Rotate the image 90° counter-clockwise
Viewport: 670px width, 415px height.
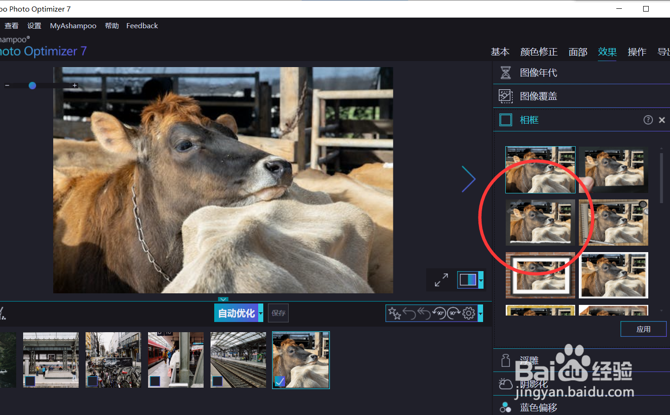click(x=439, y=313)
